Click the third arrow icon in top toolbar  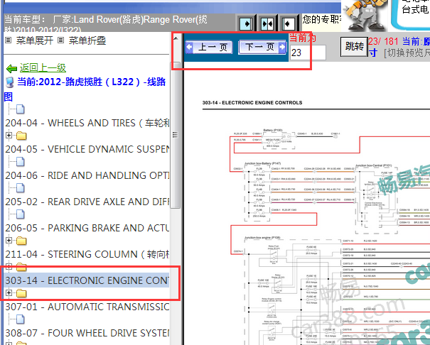tap(288, 23)
